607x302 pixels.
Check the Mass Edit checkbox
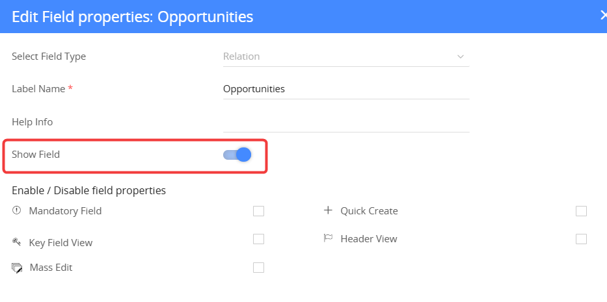tap(258, 267)
